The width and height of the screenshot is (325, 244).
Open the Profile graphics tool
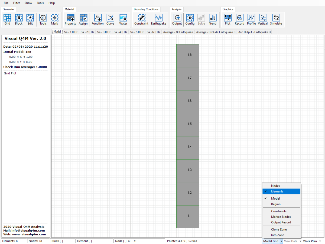coord(251,19)
